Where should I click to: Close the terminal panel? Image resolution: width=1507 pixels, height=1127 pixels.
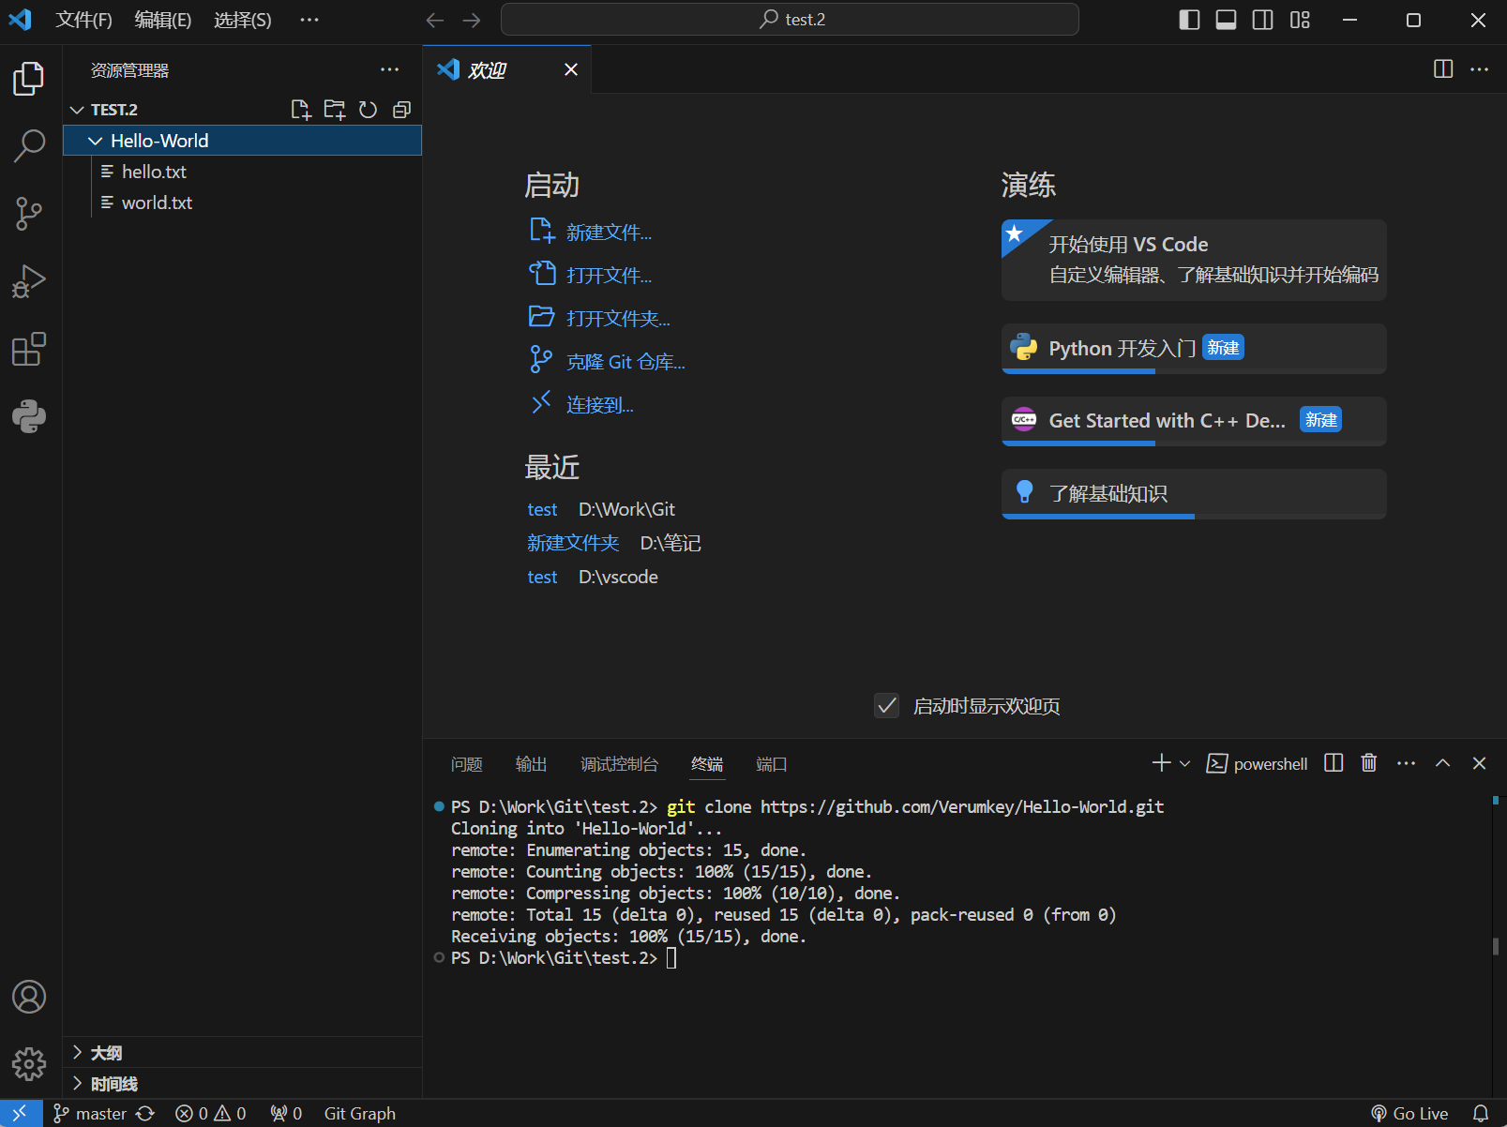(x=1479, y=763)
